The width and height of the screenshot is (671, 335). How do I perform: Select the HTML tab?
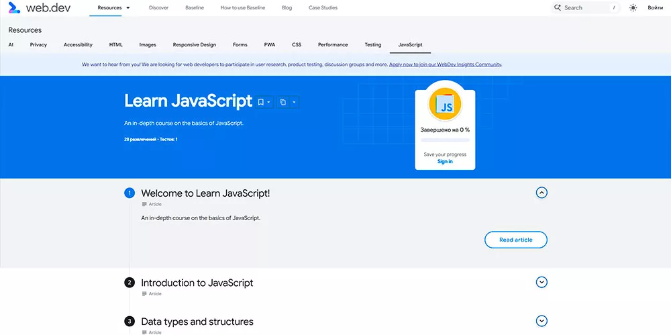[x=115, y=44]
